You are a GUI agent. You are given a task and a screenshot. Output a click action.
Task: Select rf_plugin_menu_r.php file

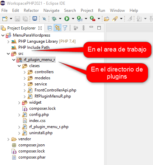click(x=49, y=127)
